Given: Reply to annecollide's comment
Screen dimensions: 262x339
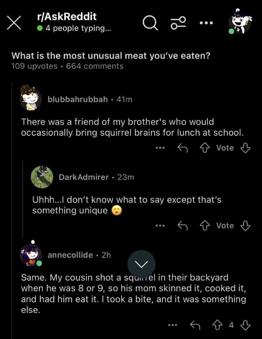Looking at the screenshot, I should pos(195,325).
